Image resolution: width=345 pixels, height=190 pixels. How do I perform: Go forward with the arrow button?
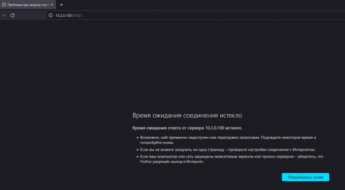click(x=3, y=15)
